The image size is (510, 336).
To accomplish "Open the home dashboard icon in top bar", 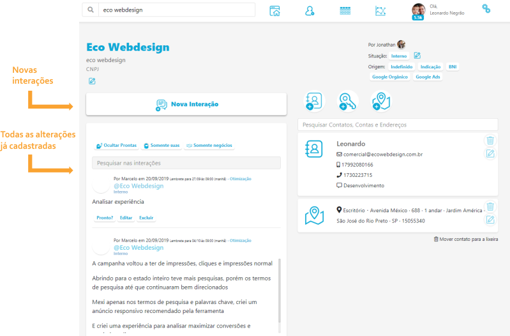I will pyautogui.click(x=275, y=11).
